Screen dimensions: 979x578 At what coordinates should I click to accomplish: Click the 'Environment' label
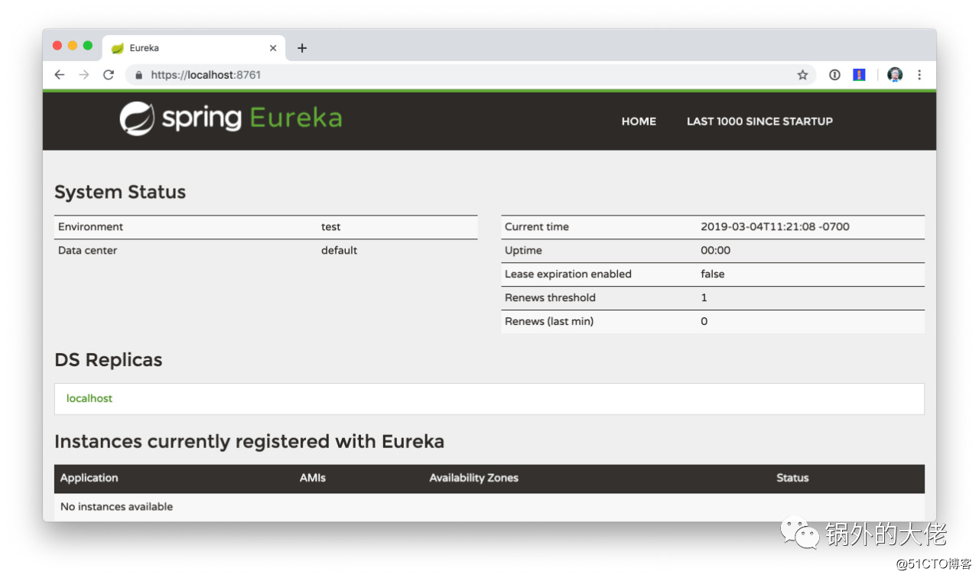pos(90,227)
